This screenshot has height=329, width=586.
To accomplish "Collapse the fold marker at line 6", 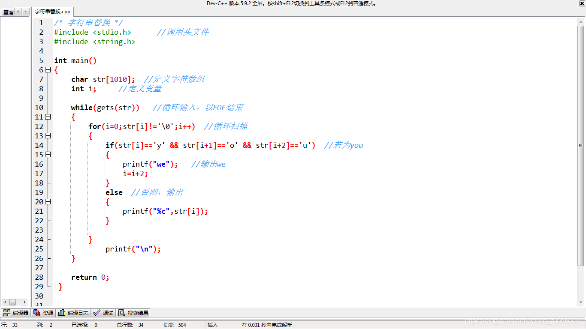I will pos(48,70).
